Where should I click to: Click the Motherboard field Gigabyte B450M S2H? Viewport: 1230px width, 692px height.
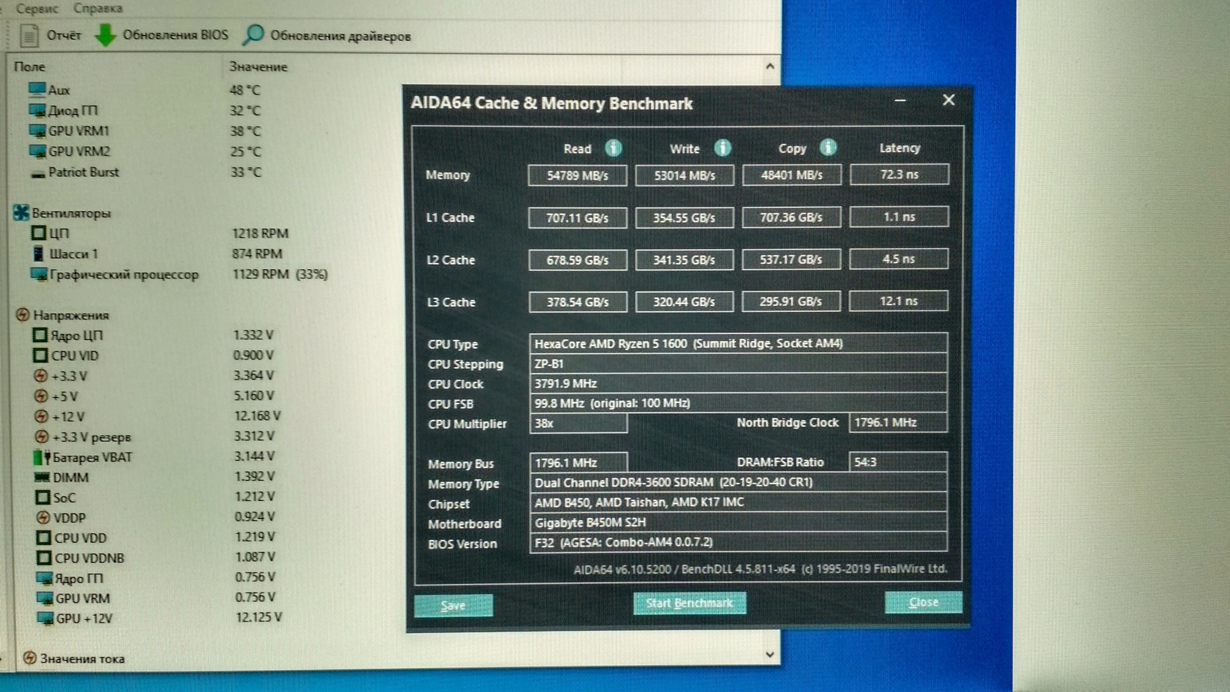tap(738, 522)
